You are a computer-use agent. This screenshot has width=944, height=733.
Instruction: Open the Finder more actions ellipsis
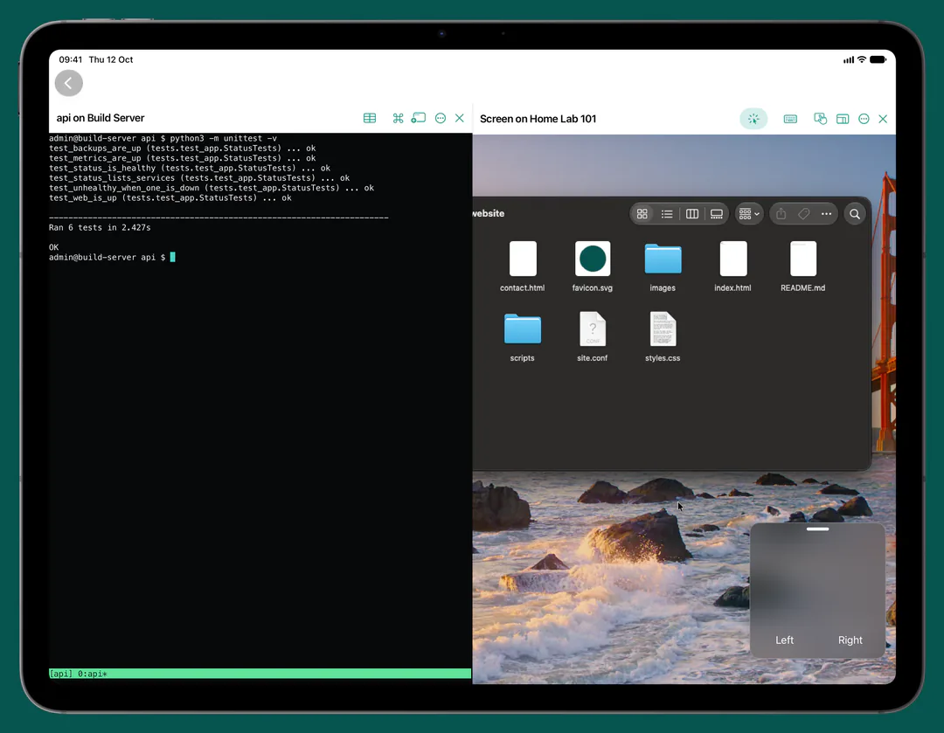(x=827, y=214)
